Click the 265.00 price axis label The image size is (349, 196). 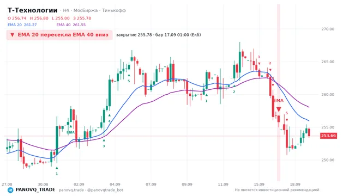[328, 62]
